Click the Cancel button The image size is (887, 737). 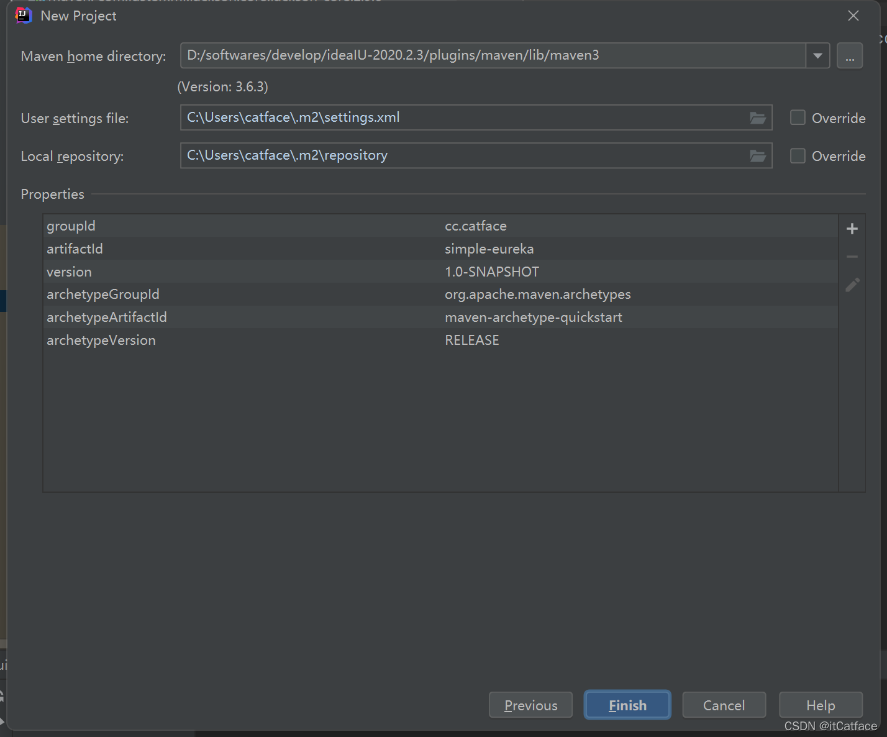pyautogui.click(x=724, y=705)
